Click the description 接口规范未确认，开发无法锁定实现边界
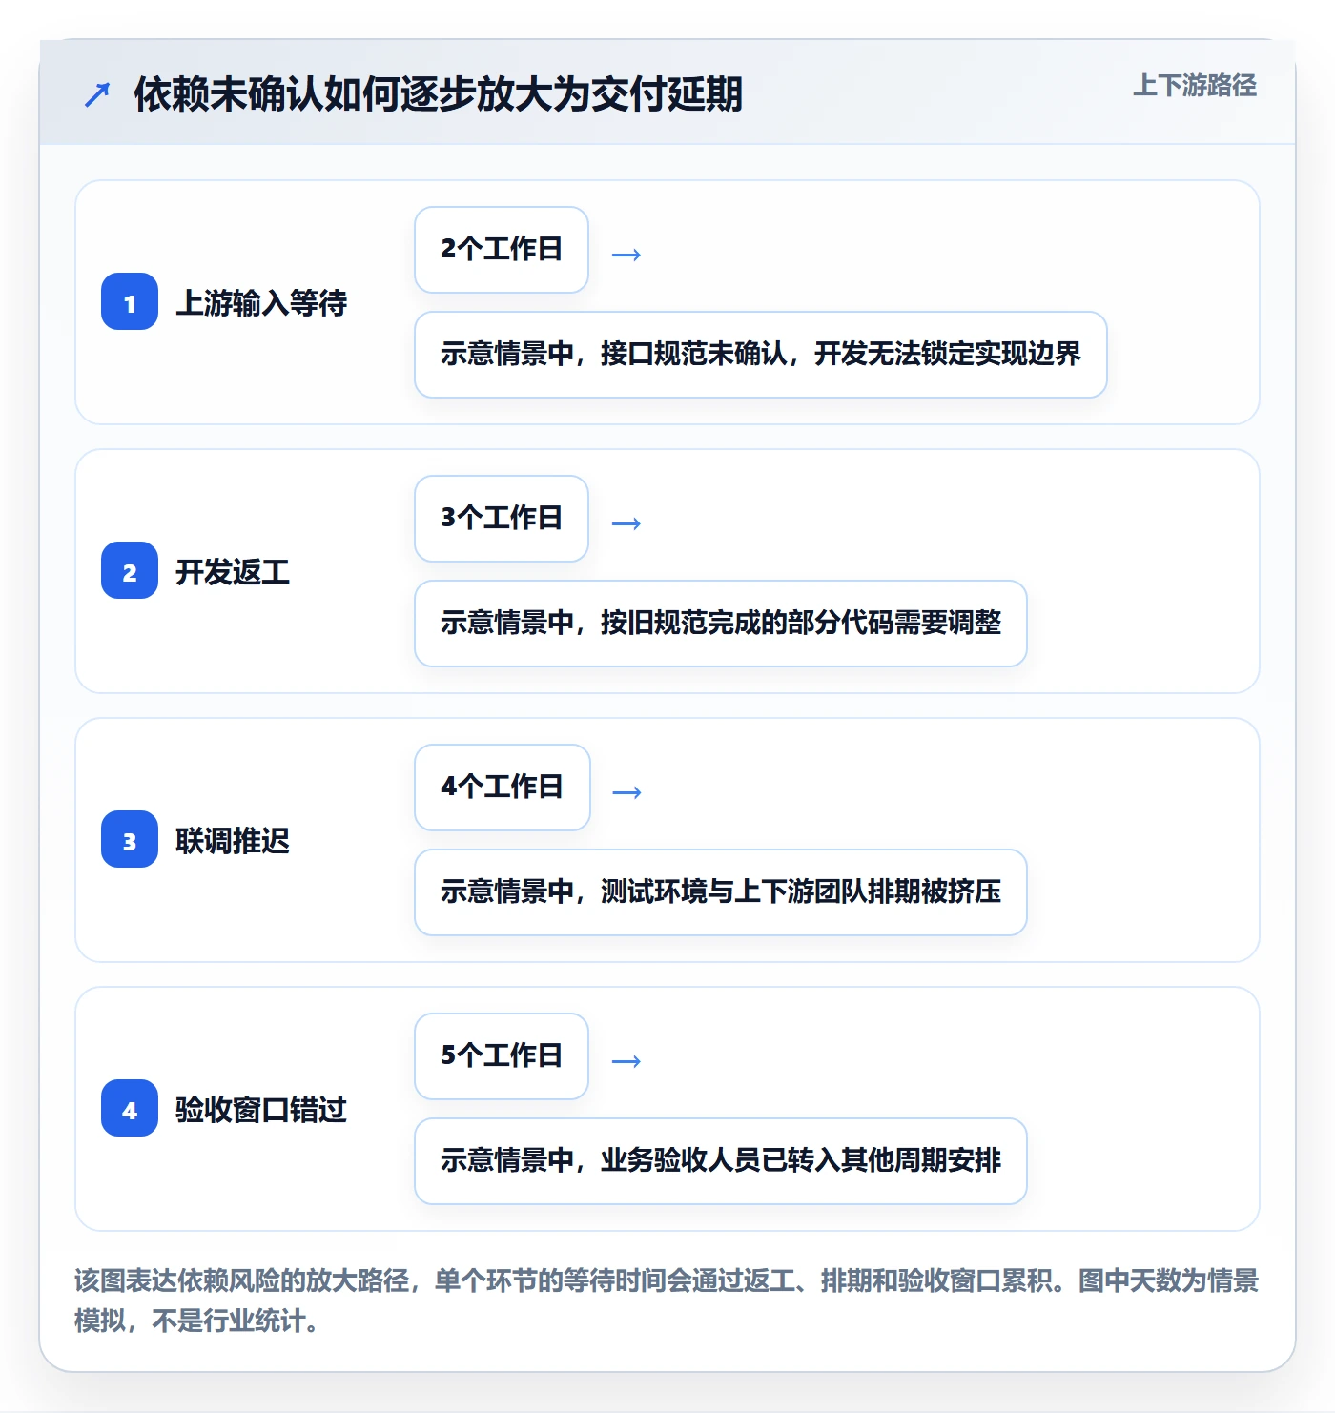 [x=761, y=355]
